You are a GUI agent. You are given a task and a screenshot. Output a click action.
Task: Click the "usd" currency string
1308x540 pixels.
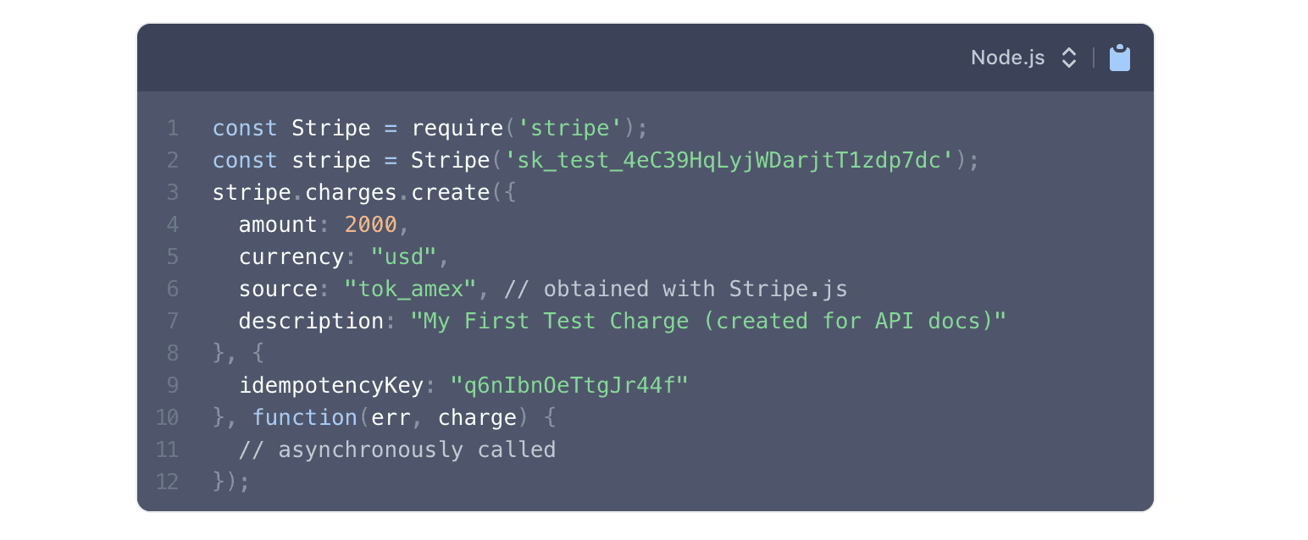[402, 257]
